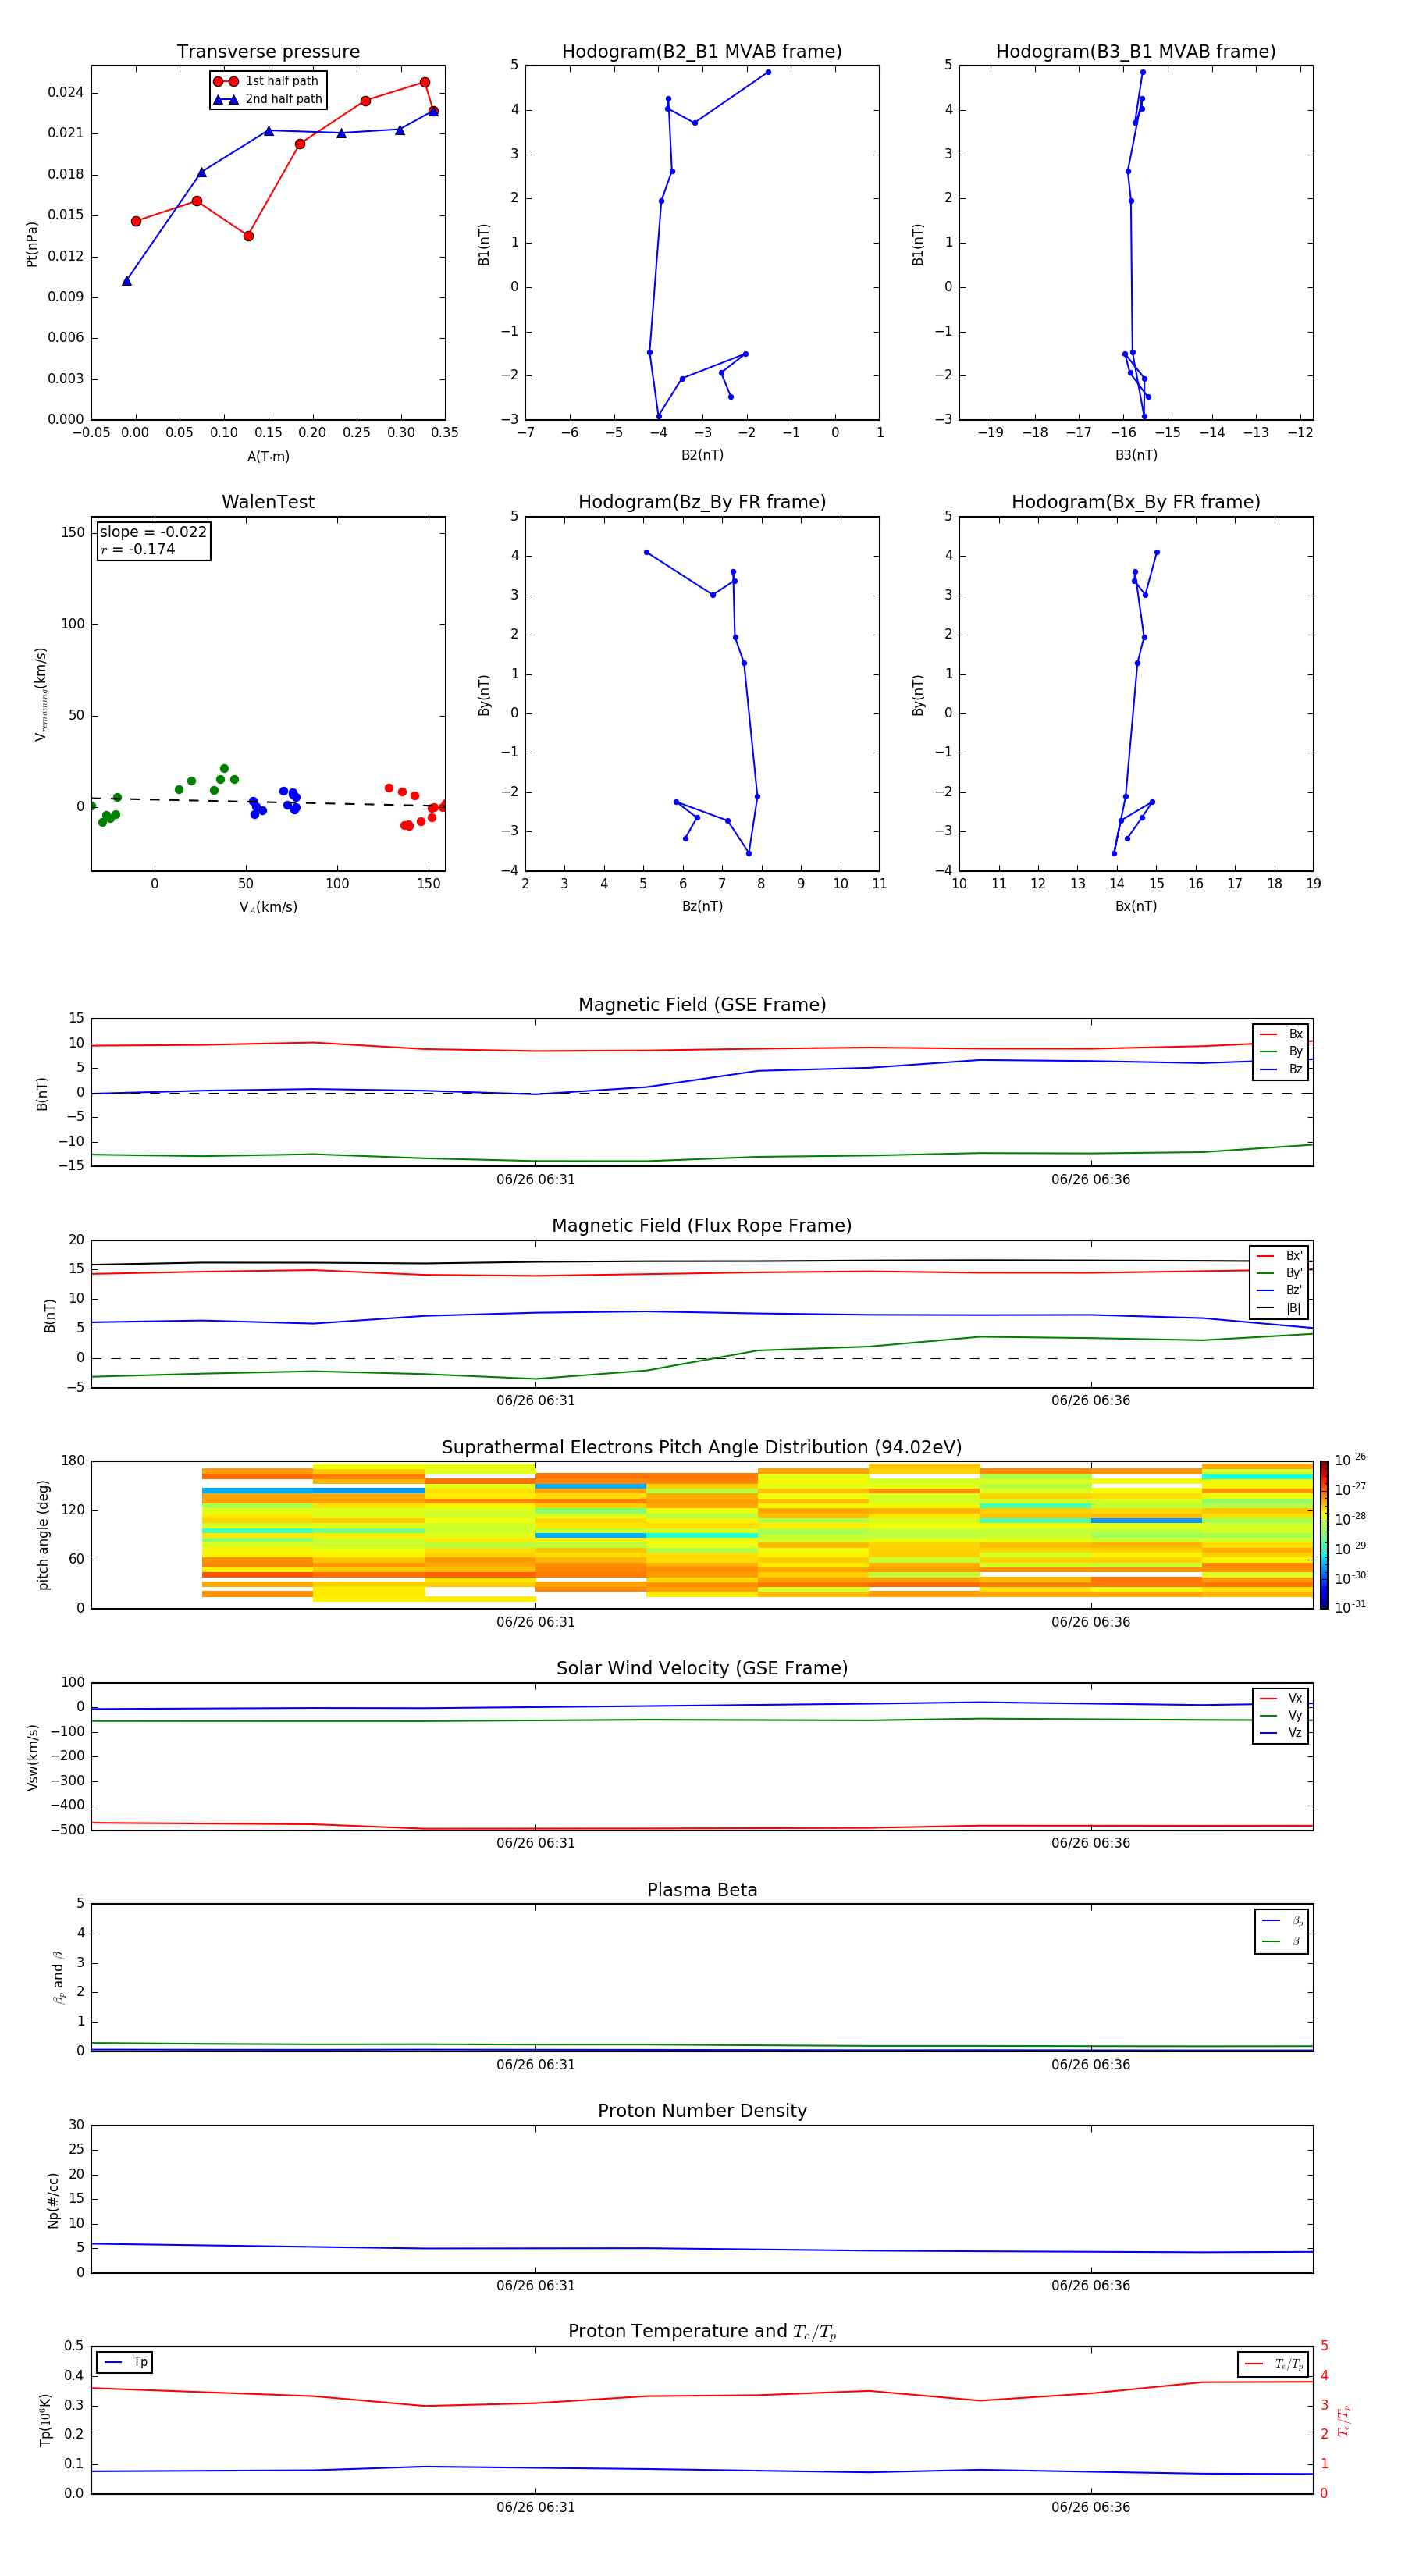This screenshot has height=2576, width=1405.
Task: Click the 'slope = -0.022' annotation
Action: pos(153,532)
